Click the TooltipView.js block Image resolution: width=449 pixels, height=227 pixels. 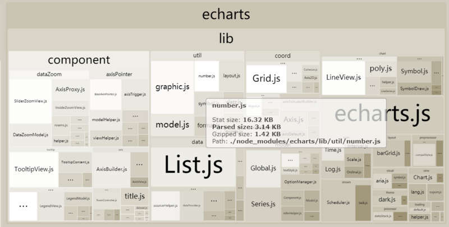34,169
